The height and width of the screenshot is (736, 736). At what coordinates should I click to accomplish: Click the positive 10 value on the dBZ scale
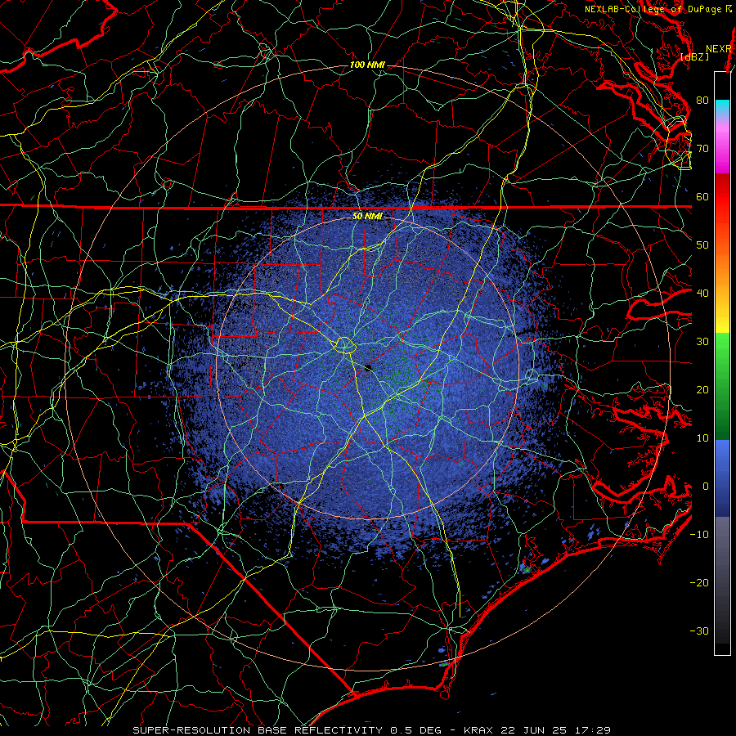(702, 438)
